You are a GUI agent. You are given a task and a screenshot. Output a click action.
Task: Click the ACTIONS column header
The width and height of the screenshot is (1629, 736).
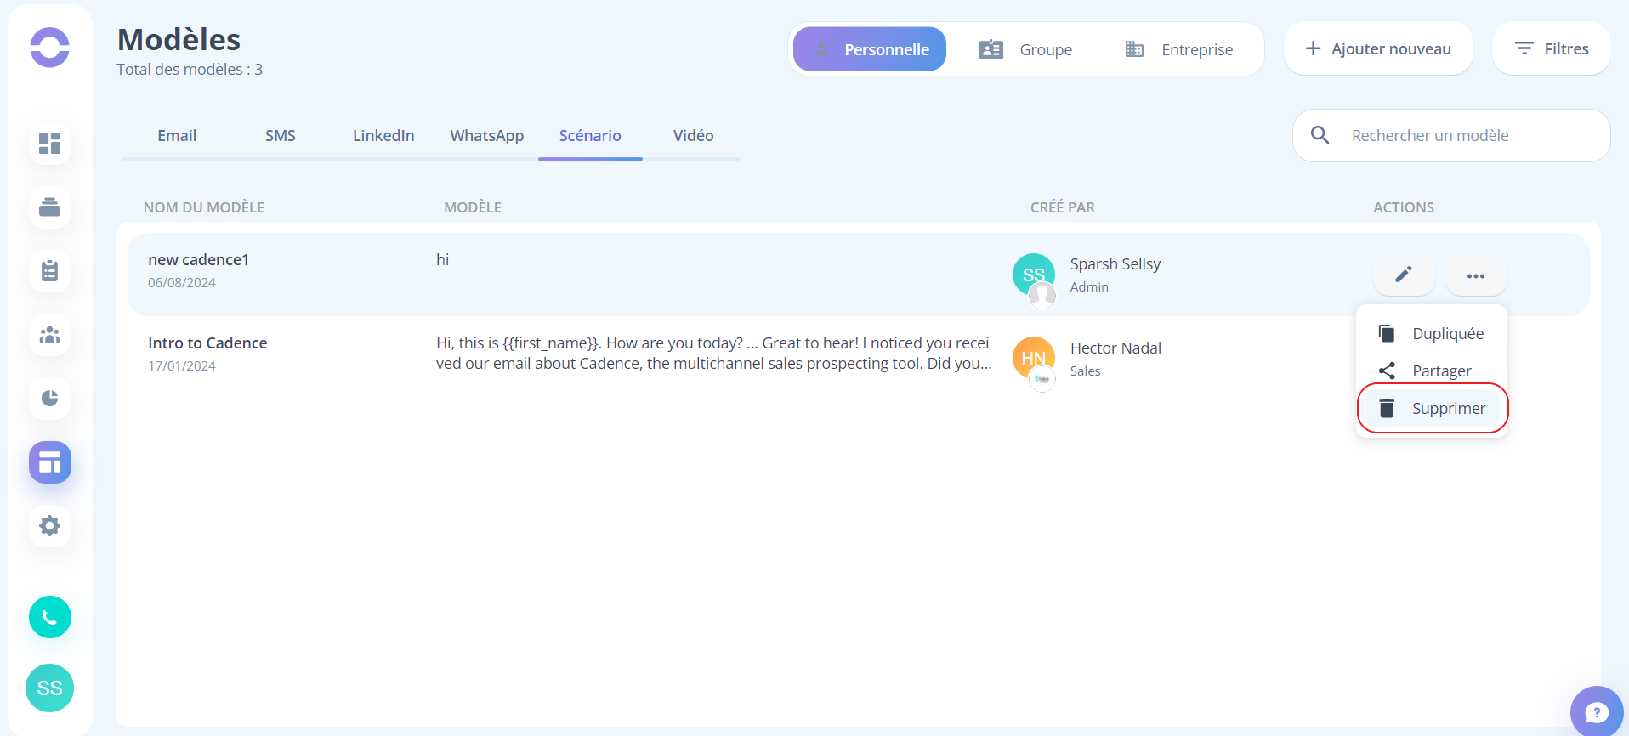1404,207
